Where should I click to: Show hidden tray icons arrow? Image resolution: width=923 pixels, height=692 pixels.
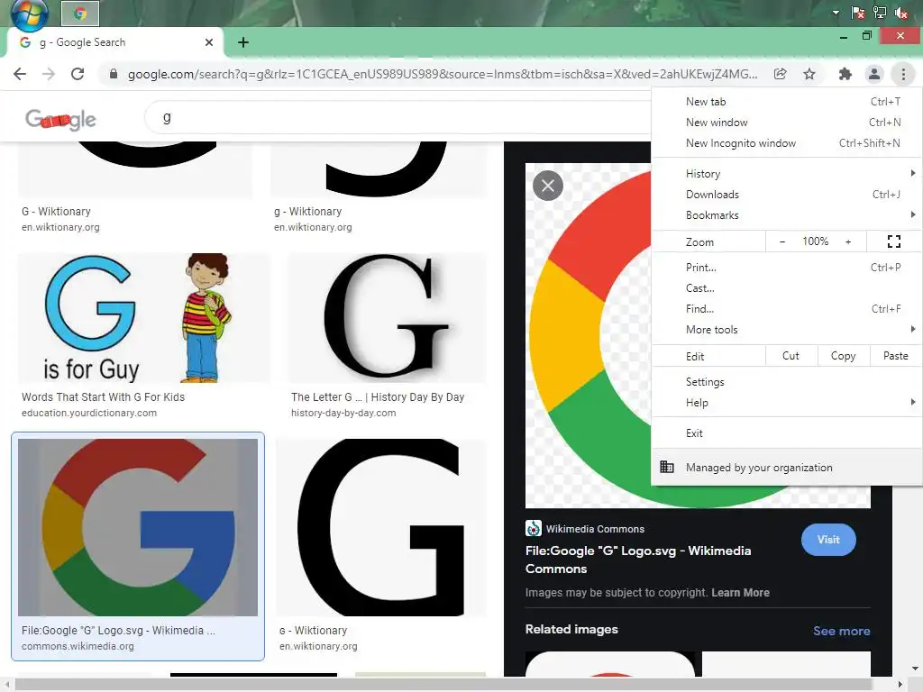click(836, 13)
